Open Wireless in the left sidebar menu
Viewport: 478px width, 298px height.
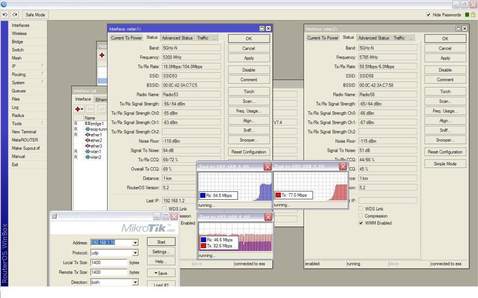tap(19, 34)
